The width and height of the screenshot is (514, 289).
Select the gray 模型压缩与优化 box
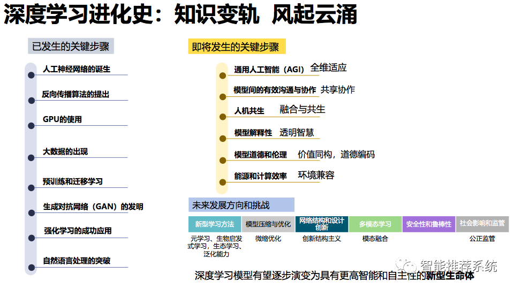click(x=268, y=224)
